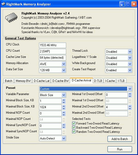Image resolution: width=138 pixels, height=155 pixels.
Task: Switch to the D-Cache BW tab
Action: (60, 81)
